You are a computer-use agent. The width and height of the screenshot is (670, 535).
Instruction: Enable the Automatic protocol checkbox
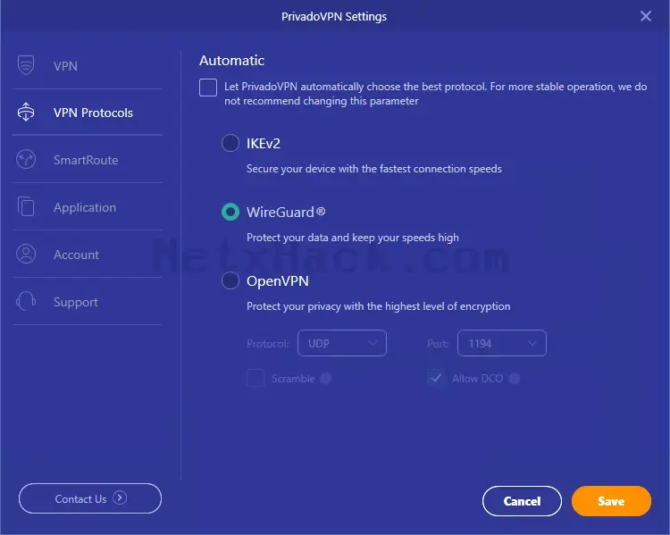pyautogui.click(x=208, y=88)
